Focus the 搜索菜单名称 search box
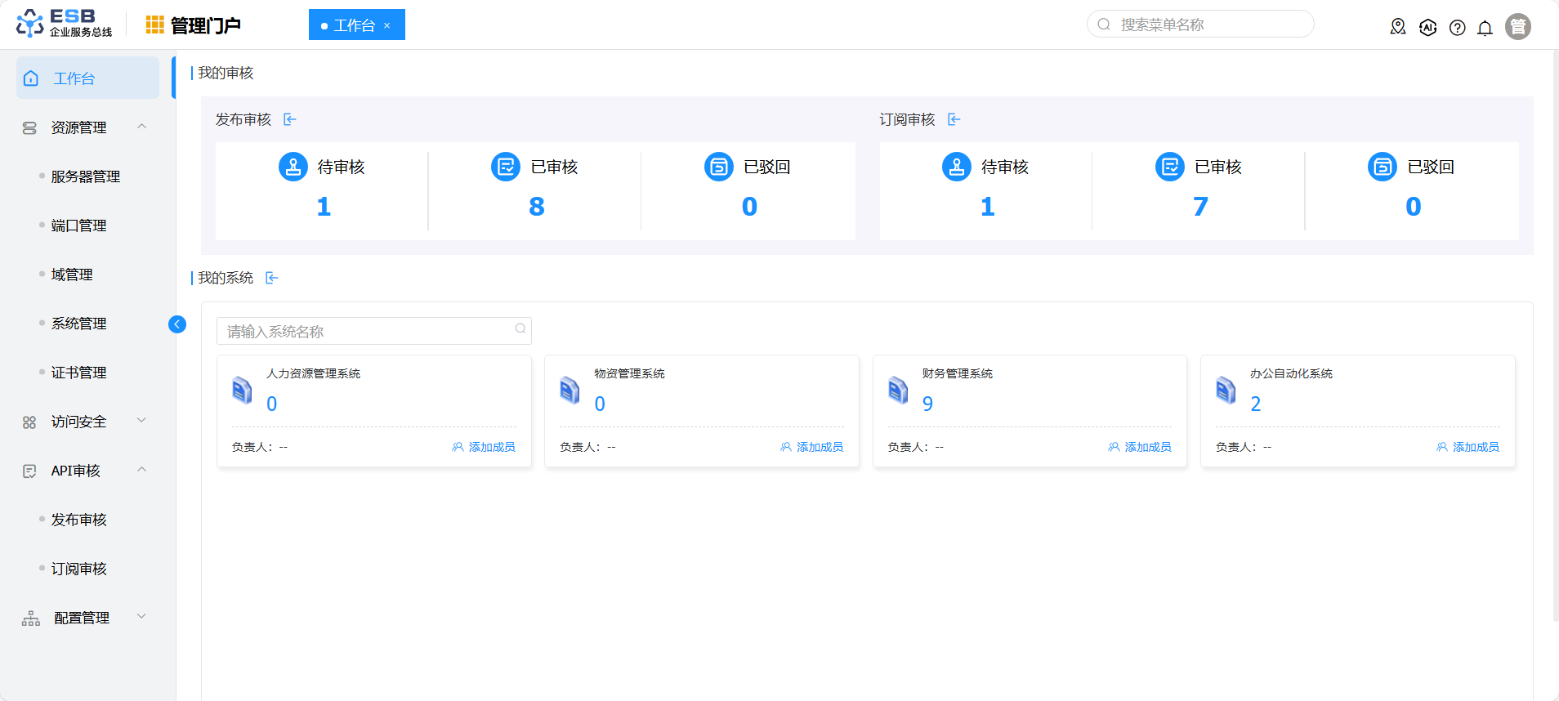 (x=1209, y=25)
